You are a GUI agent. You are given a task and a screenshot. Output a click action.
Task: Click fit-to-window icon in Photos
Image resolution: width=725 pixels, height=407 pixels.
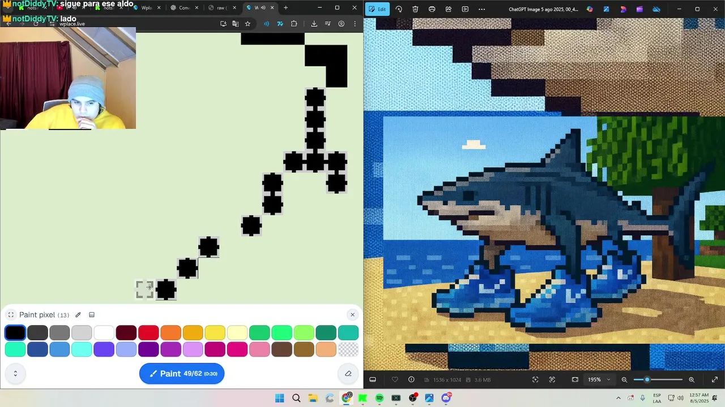tap(575, 380)
